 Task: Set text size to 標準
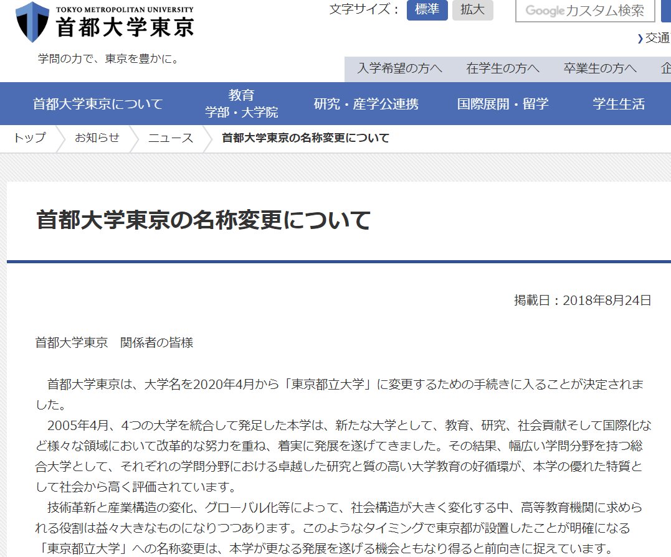[427, 10]
